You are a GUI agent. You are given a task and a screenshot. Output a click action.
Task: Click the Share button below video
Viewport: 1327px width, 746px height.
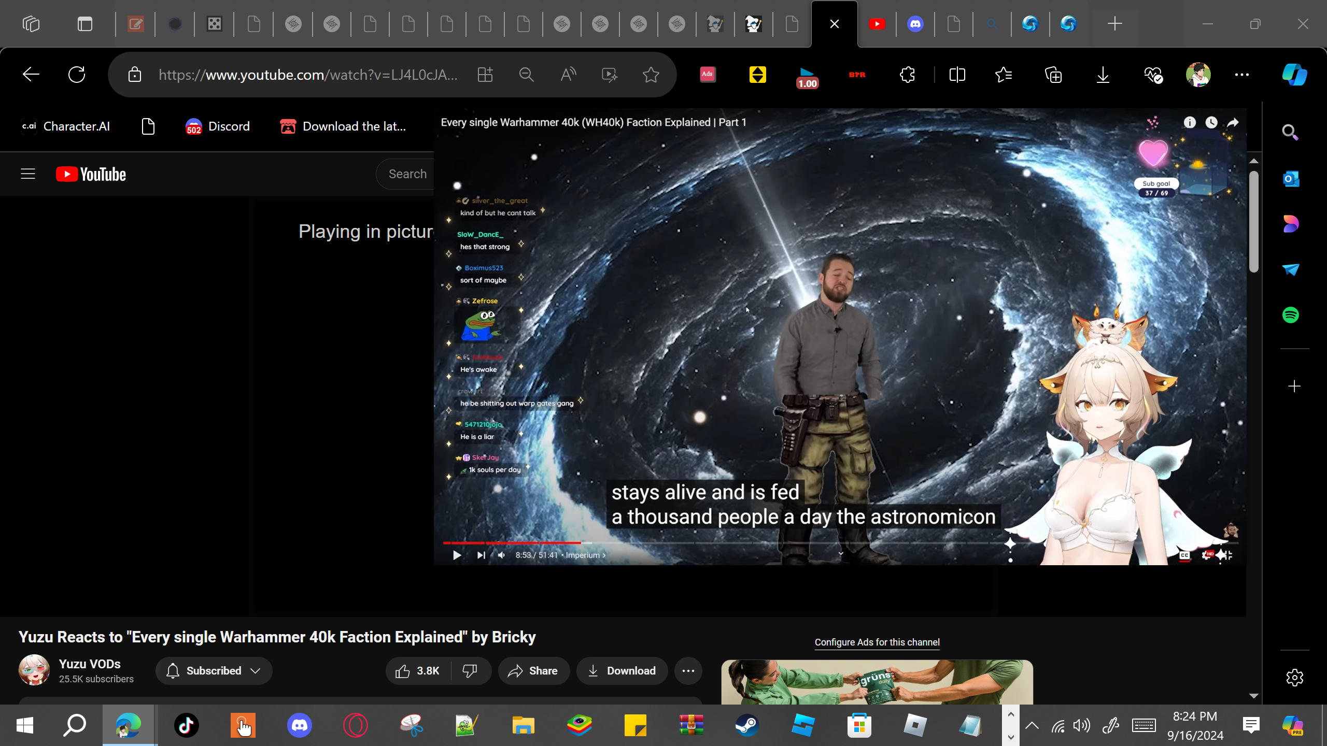tap(533, 671)
